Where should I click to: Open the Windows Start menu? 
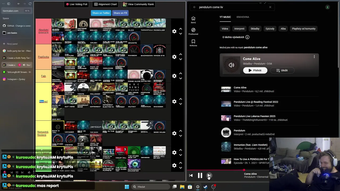point(127,187)
